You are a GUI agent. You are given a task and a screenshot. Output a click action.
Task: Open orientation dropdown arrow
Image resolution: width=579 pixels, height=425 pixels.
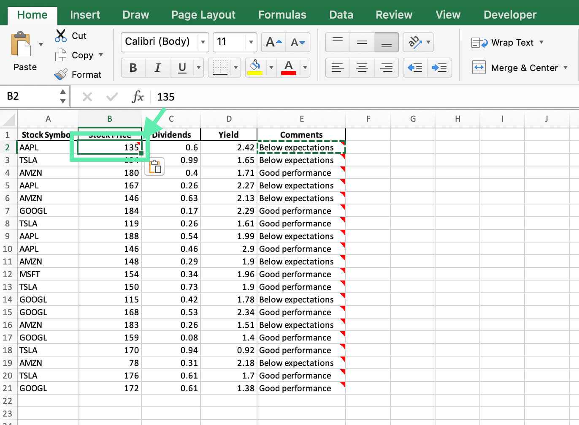[428, 42]
